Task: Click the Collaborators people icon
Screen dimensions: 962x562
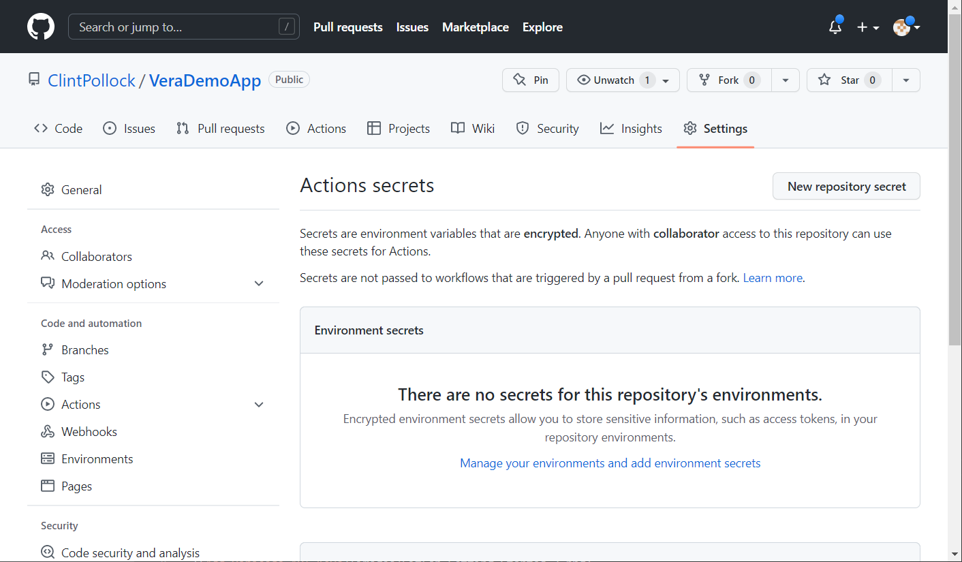Action: click(48, 256)
